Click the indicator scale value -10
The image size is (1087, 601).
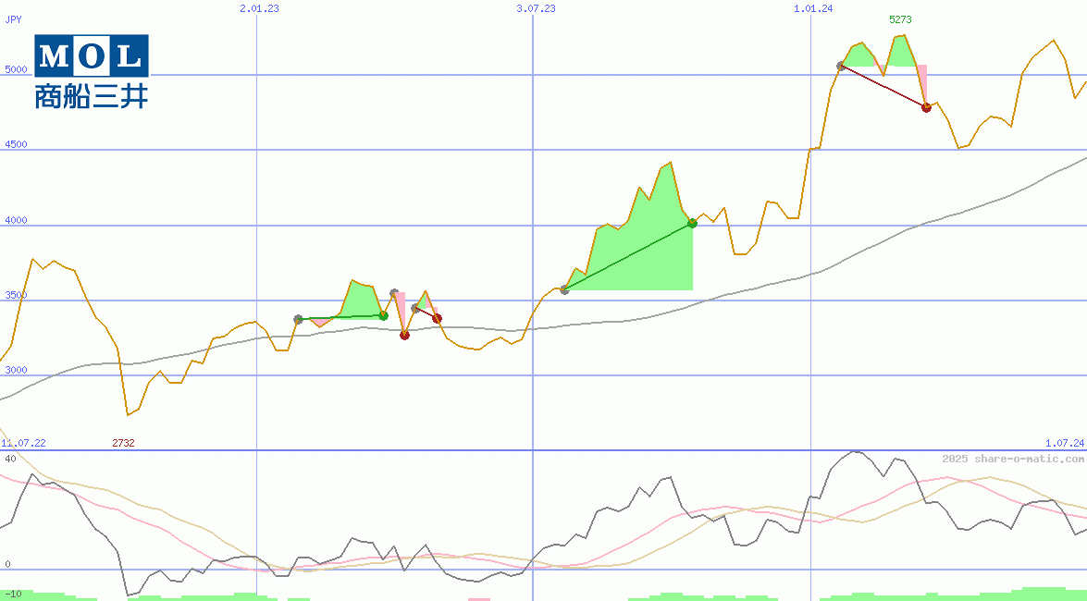pos(13,595)
